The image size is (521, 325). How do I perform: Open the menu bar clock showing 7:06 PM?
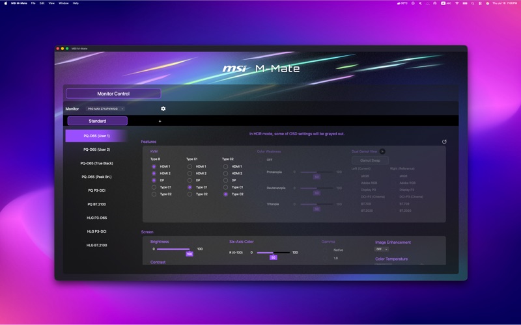coord(505,3)
